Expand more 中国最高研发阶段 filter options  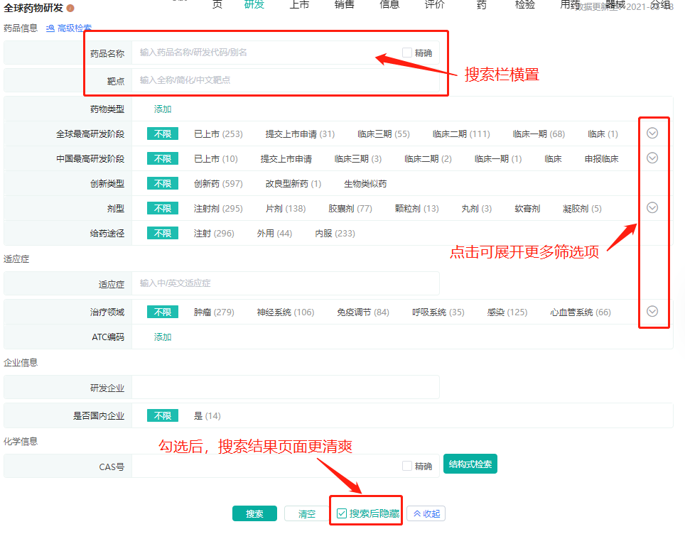[652, 158]
